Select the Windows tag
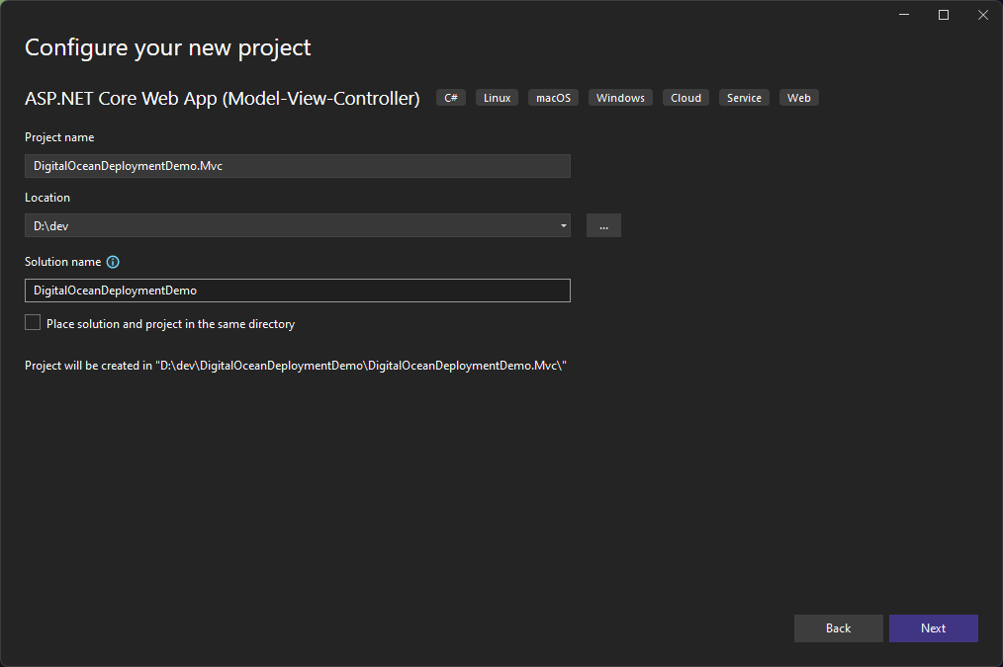The height and width of the screenshot is (667, 1003). (x=620, y=98)
